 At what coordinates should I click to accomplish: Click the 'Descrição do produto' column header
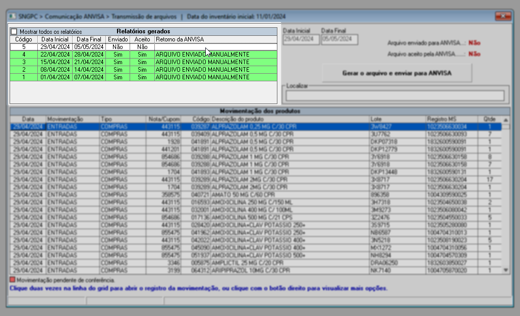pos(290,119)
